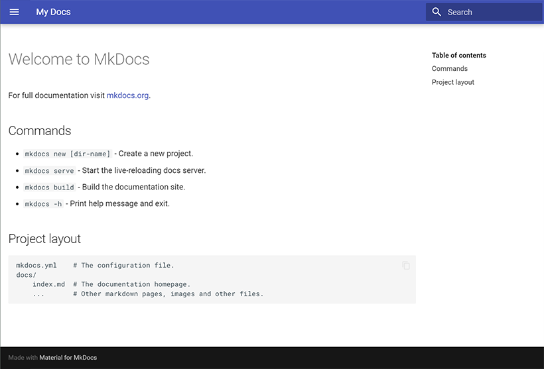Click 'Create a new project.' text
The width and height of the screenshot is (544, 369).
pos(156,154)
